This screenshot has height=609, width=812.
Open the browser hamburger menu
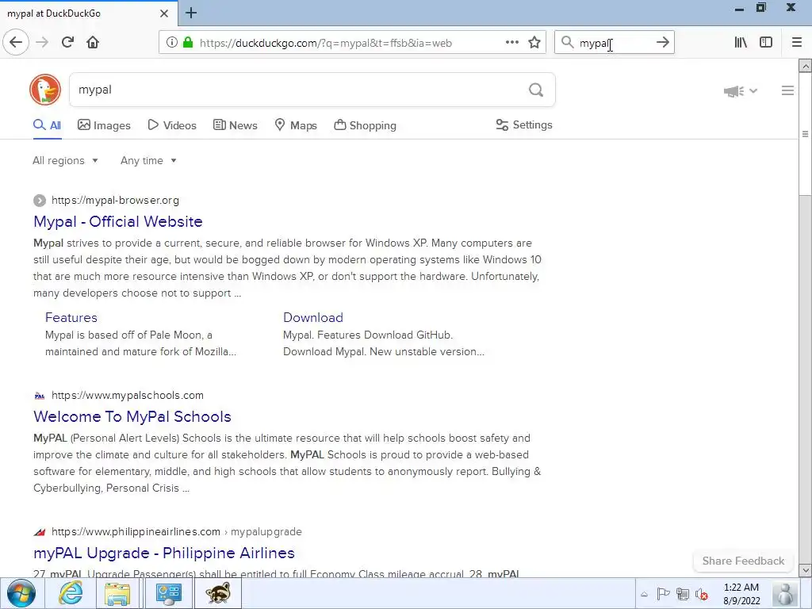pyautogui.click(x=796, y=43)
